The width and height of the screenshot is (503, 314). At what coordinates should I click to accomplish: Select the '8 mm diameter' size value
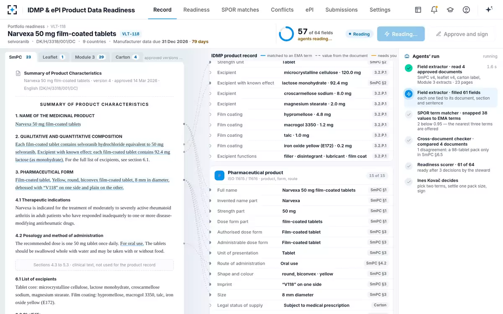[298, 295]
